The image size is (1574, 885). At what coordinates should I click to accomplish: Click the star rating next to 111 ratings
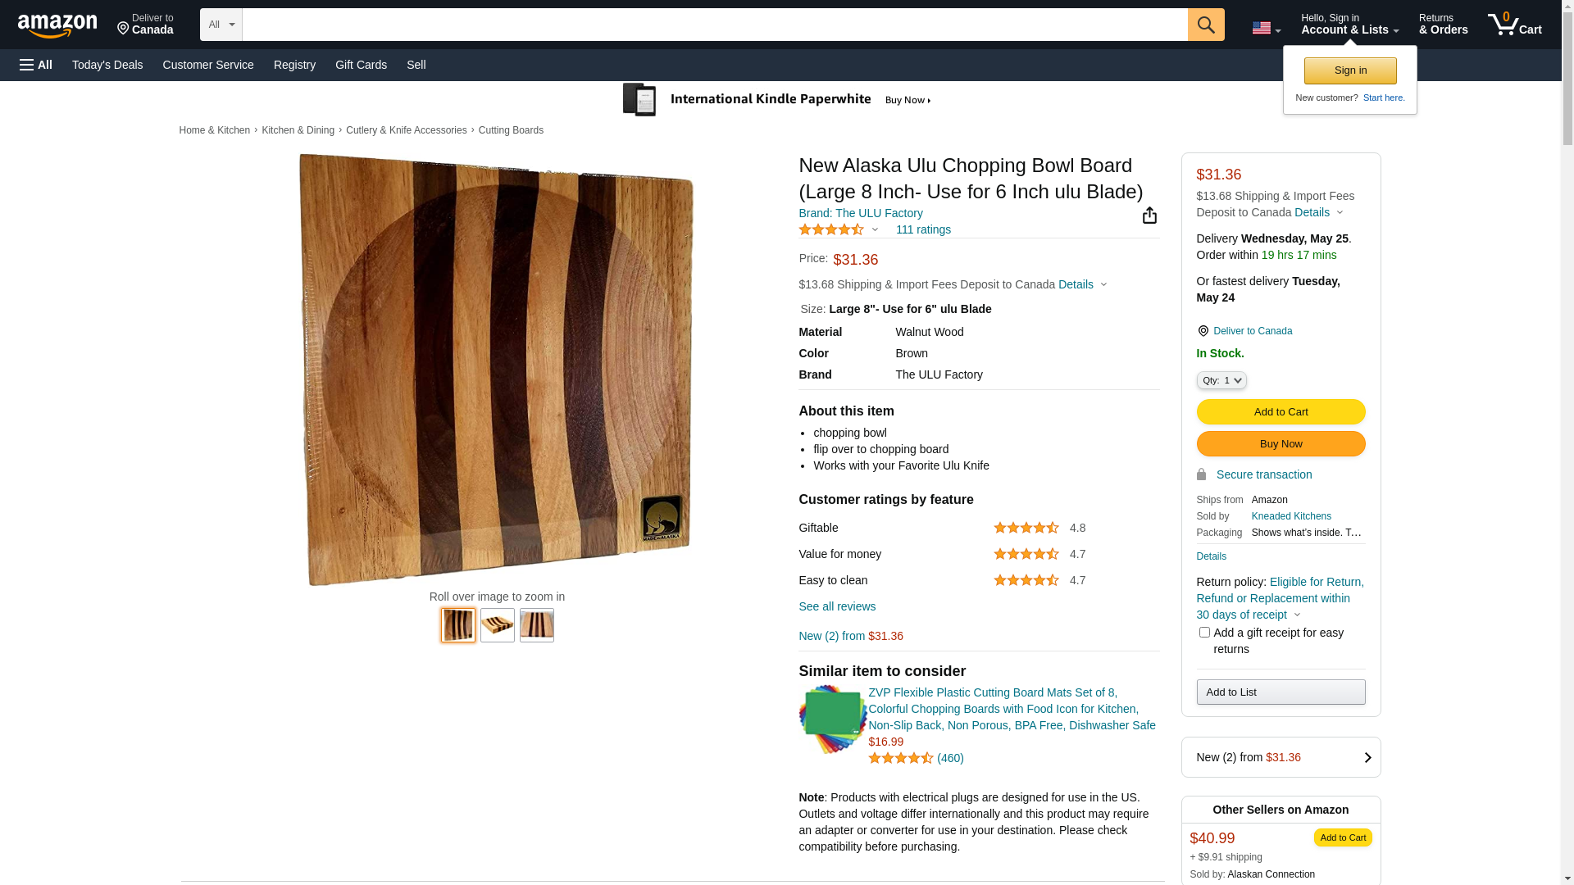(x=831, y=230)
